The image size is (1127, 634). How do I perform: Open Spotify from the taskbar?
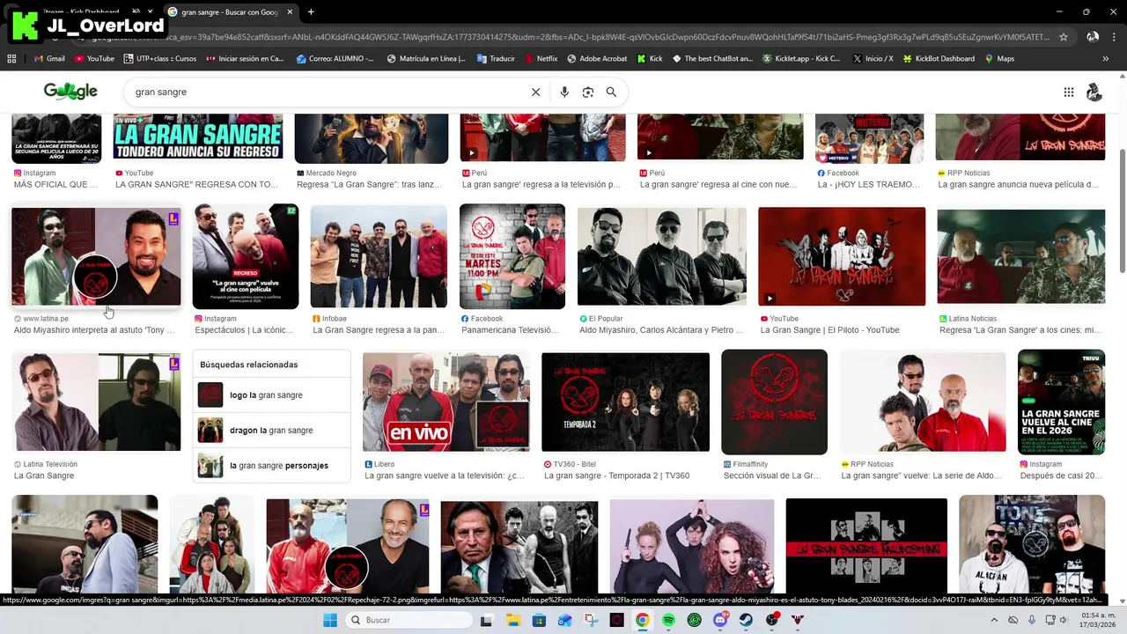[x=668, y=620]
